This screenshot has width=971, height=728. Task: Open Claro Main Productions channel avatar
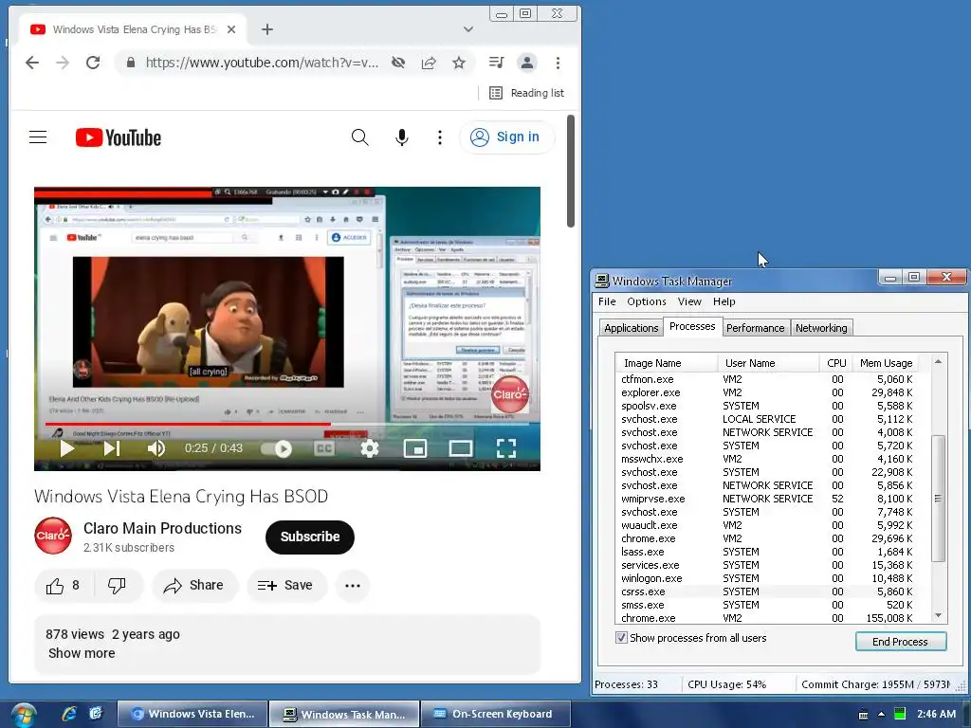pos(53,536)
